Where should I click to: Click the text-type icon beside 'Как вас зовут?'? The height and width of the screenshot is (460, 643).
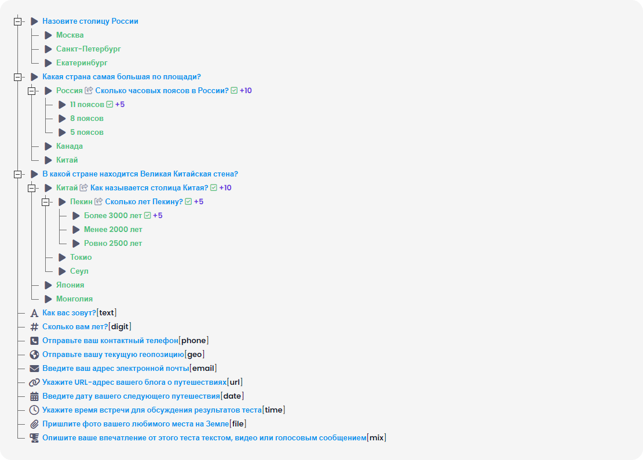click(x=34, y=313)
